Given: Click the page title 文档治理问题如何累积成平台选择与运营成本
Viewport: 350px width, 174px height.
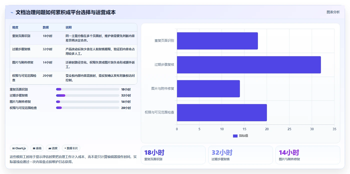Looking at the screenshot, I should point(66,12).
